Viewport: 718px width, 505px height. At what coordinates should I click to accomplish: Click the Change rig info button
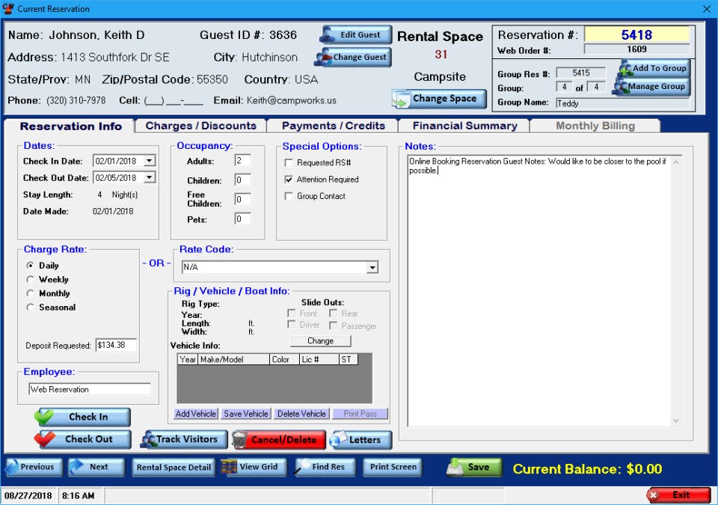pos(321,341)
